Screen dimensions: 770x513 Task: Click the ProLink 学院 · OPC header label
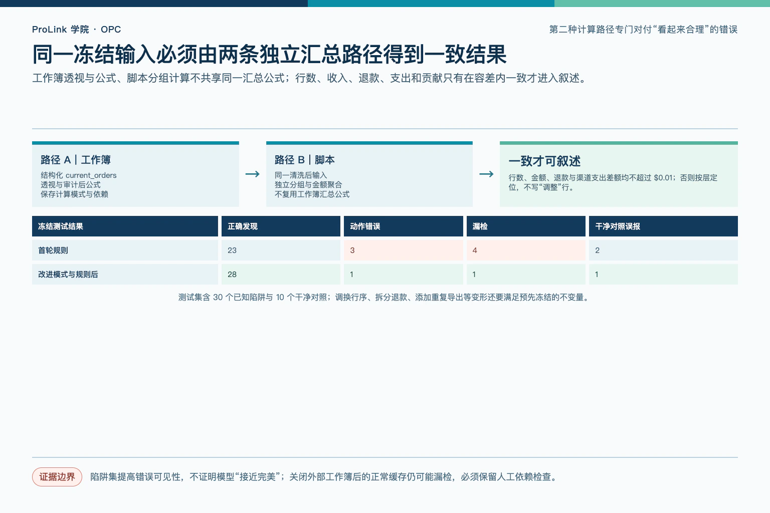tap(76, 30)
